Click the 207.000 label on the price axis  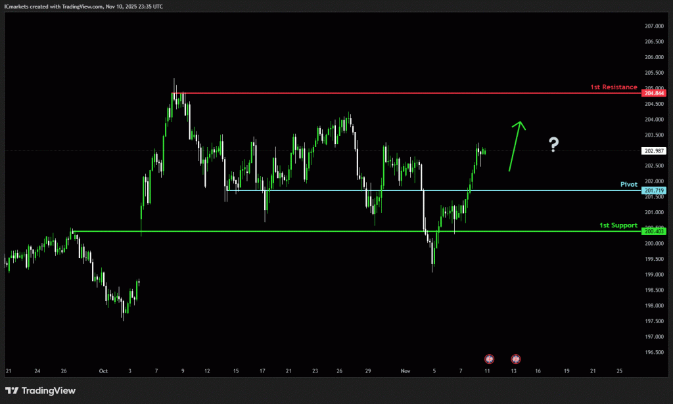coord(653,26)
